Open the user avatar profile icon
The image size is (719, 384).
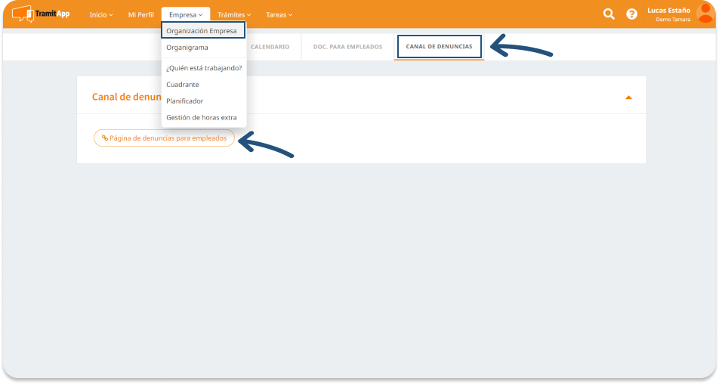(705, 14)
